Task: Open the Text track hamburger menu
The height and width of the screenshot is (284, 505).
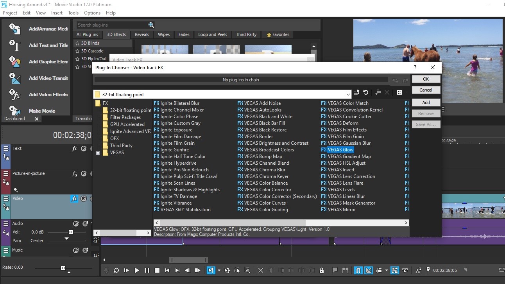Action: (x=6, y=149)
